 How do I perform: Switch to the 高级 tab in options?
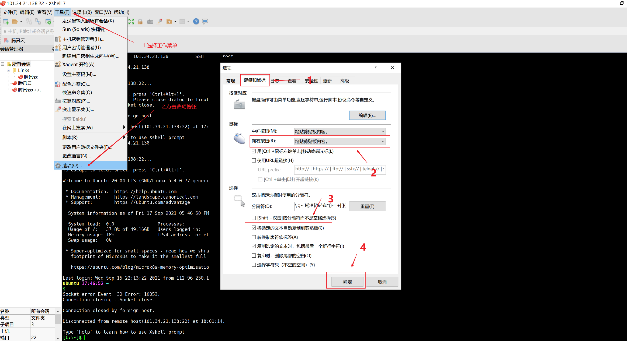click(345, 81)
